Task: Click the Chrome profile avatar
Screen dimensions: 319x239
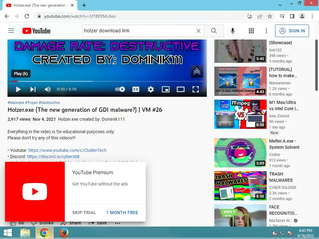Action: [x=302, y=16]
